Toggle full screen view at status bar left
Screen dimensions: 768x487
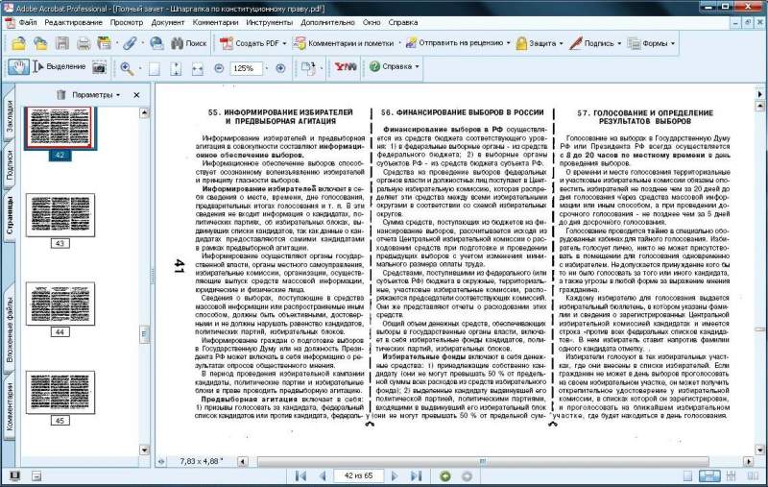click(14, 475)
